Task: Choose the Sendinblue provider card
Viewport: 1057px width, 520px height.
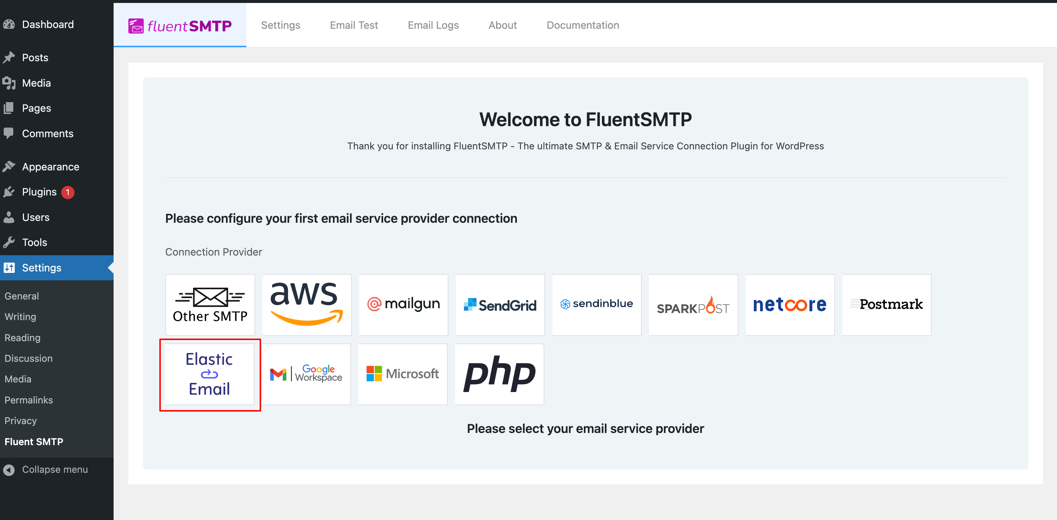Action: pos(596,305)
